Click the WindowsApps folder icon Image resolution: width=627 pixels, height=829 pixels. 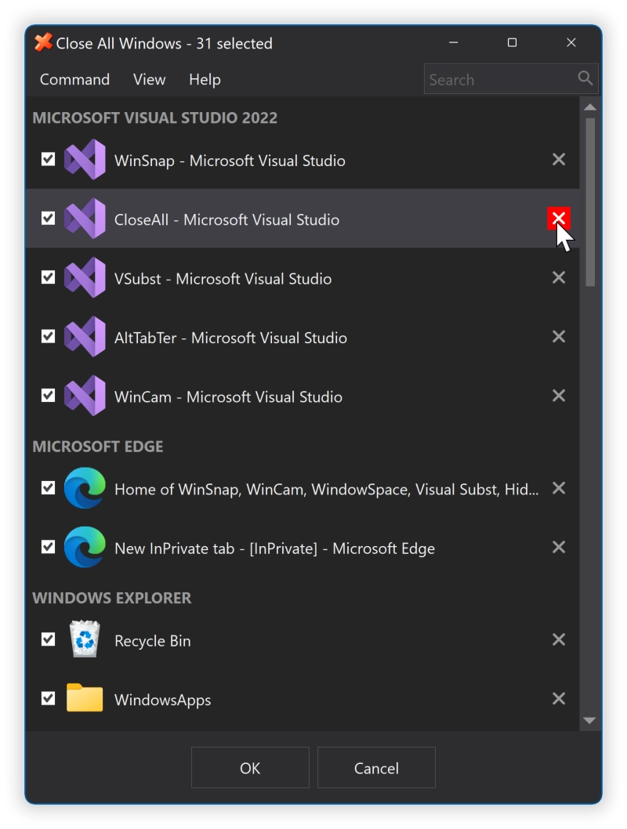point(85,698)
